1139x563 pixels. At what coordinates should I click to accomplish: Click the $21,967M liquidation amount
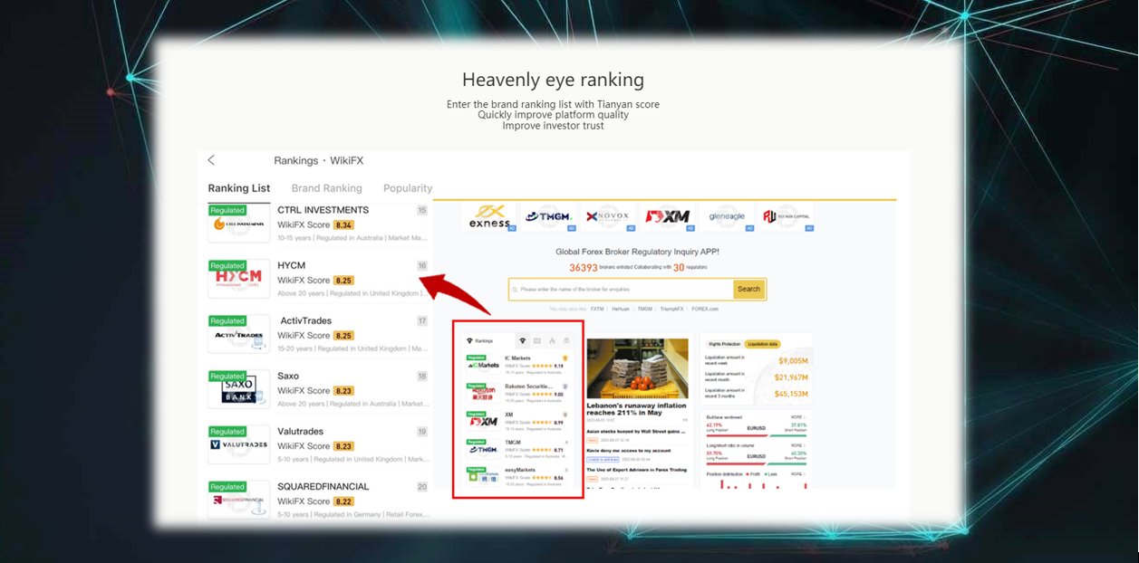point(790,377)
